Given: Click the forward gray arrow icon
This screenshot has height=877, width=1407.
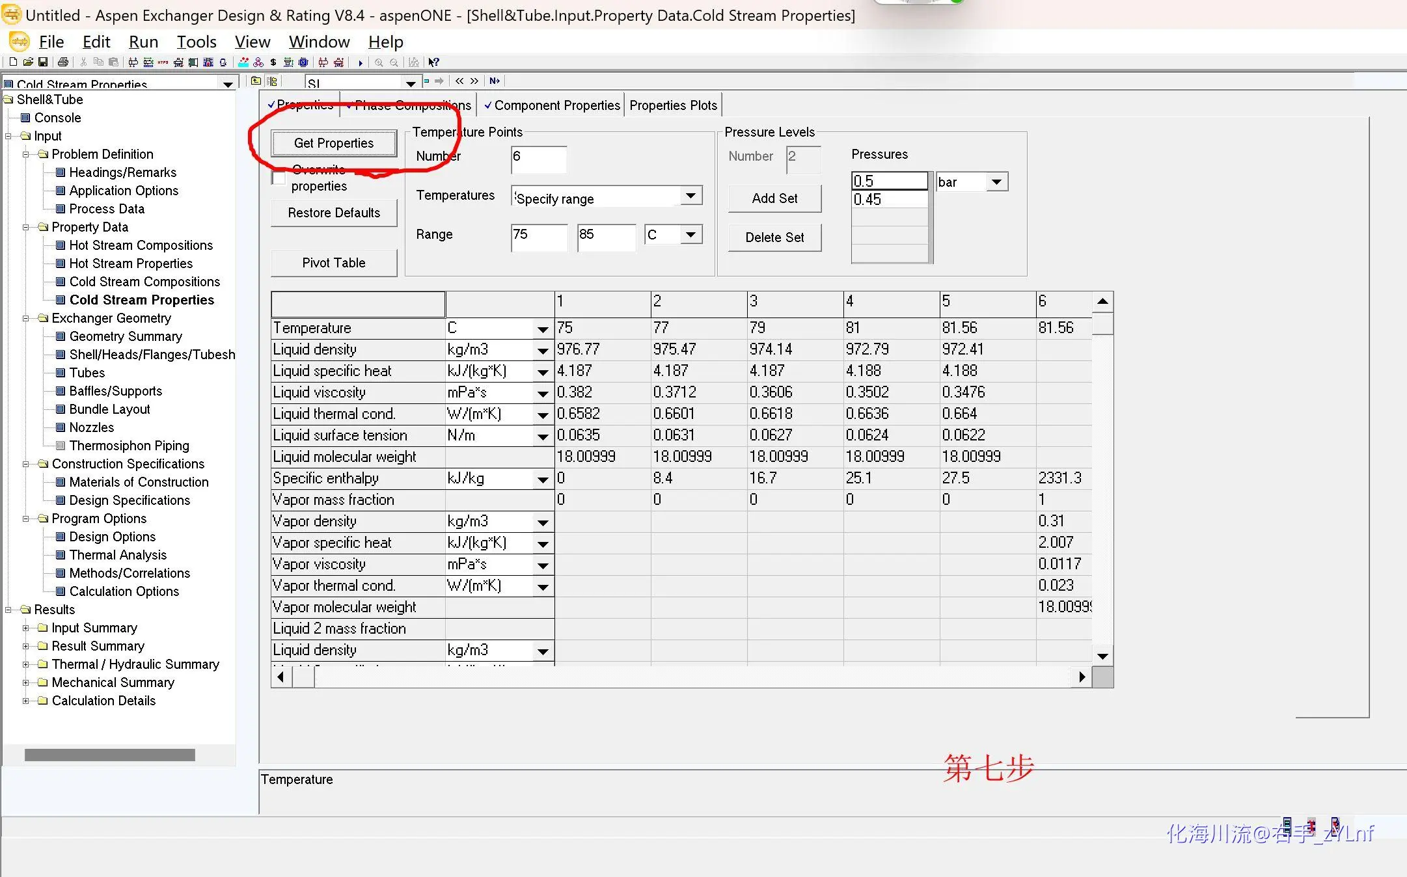Looking at the screenshot, I should click(439, 81).
